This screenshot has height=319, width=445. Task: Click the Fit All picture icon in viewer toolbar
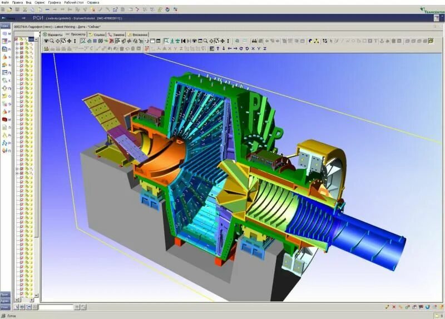tap(83, 41)
